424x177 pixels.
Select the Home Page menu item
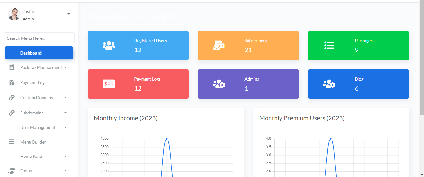(x=31, y=156)
